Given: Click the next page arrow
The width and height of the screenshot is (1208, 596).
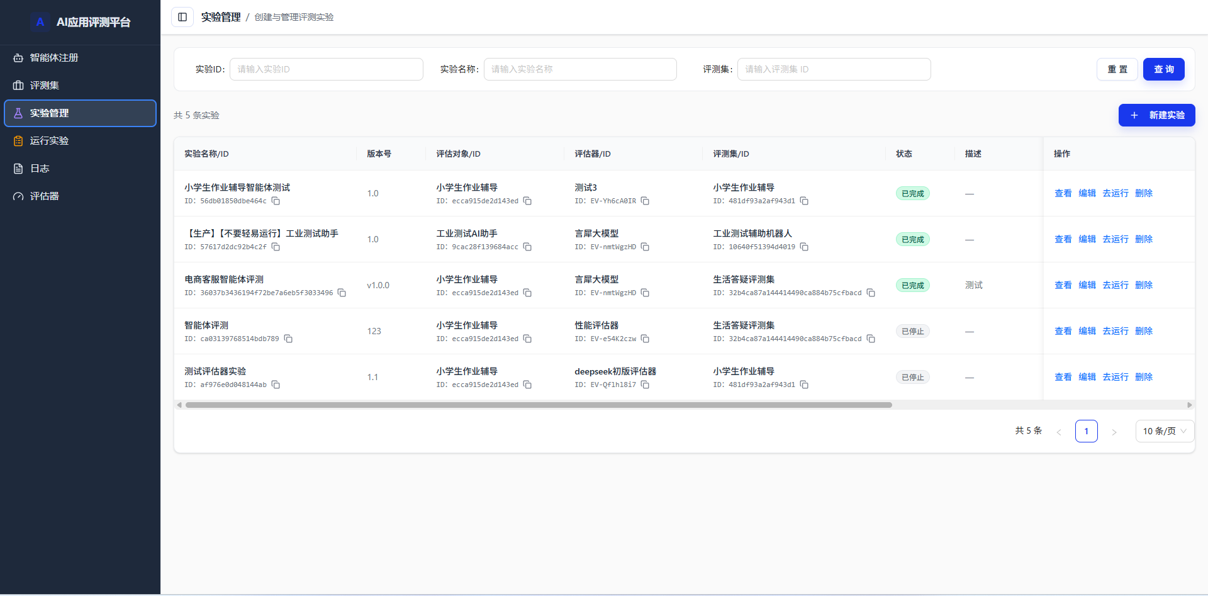Looking at the screenshot, I should coord(1114,432).
